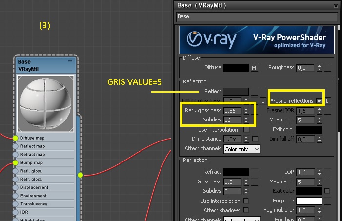The width and height of the screenshot is (342, 221).
Task: Collapse the Base VRayMtl node with minus
Action: click(70, 61)
